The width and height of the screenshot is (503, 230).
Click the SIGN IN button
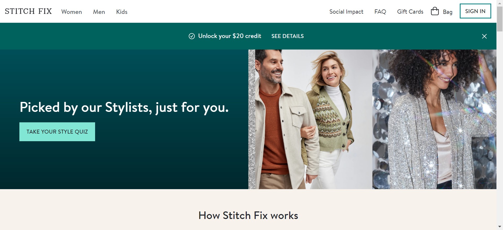coord(475,11)
